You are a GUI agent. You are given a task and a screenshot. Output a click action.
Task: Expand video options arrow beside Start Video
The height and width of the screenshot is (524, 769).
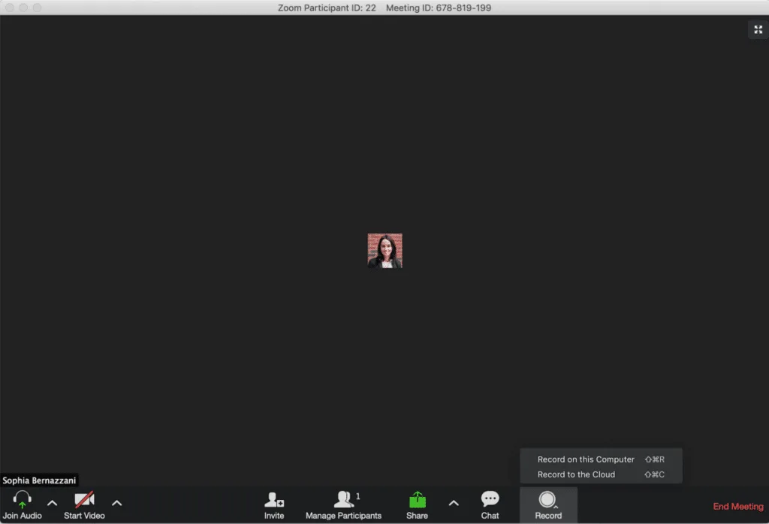tap(116, 503)
